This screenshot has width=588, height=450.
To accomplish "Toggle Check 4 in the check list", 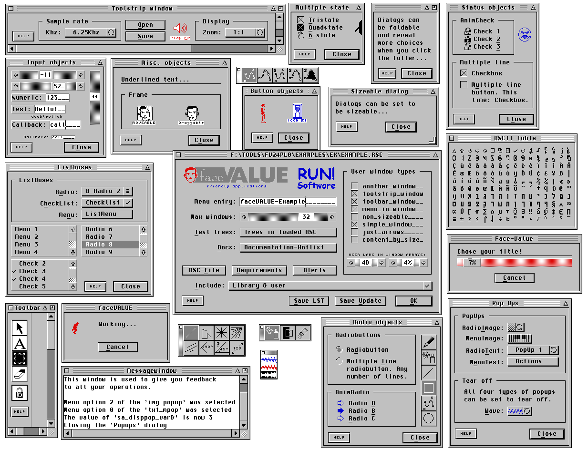I will click(40, 279).
